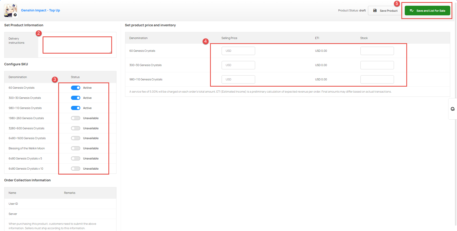This screenshot has height=231, width=457.
Task: Click stock field for 300+30 Genesis Crystals
Action: pos(377,65)
